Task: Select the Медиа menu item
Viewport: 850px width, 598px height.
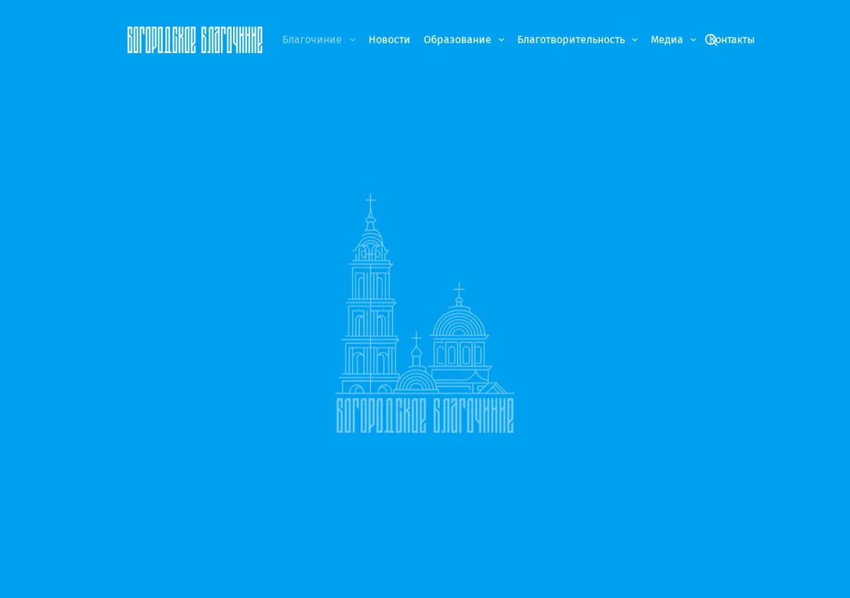Action: tap(667, 40)
